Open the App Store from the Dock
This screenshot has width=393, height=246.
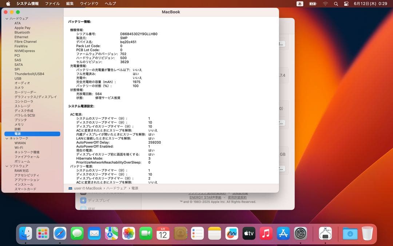coord(283,234)
